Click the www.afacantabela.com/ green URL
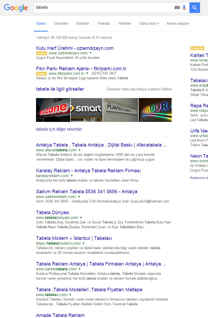Screen dimensions: 208x318 56,150
